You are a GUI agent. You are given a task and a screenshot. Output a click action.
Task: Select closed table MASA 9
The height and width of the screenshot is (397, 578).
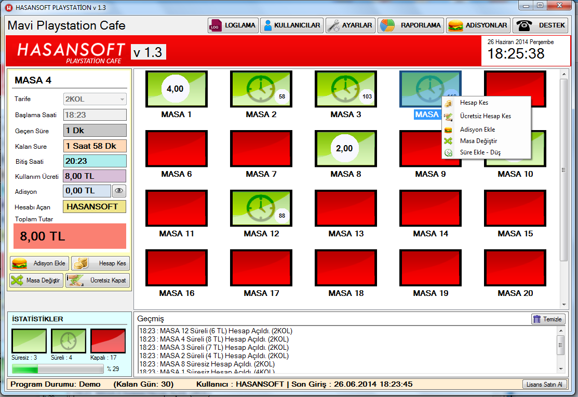(x=420, y=149)
